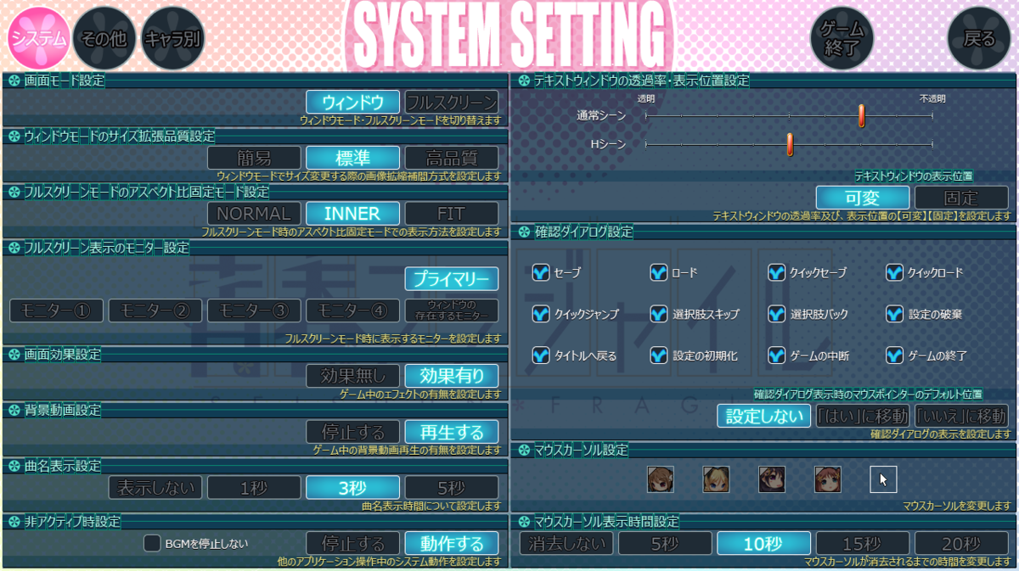1019x571 pixels.
Task: Toggle 選択肢バック confirmation checkbox
Action: [777, 314]
